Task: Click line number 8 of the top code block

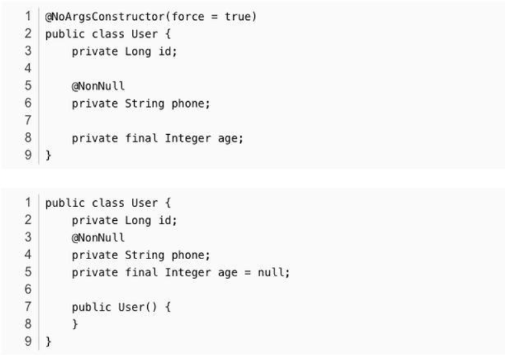Action: coord(30,138)
